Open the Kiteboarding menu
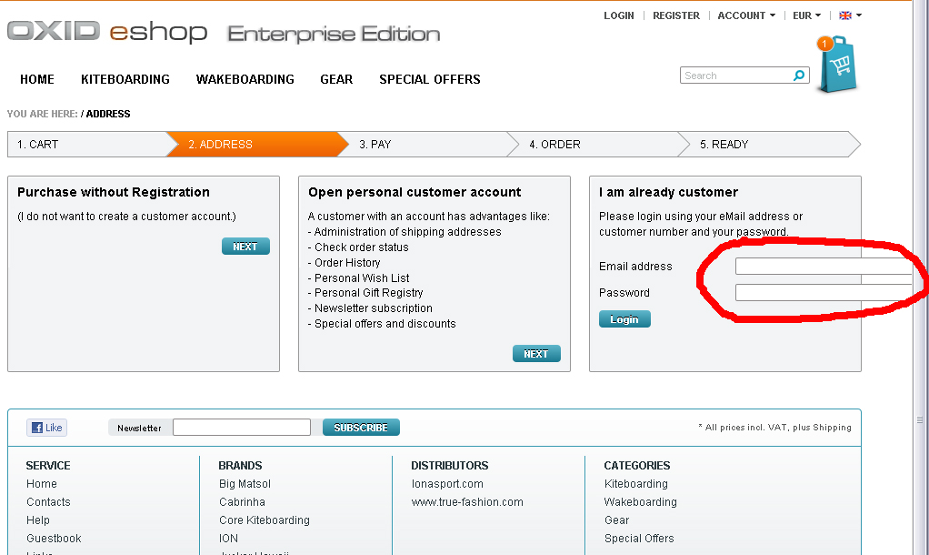Image resolution: width=929 pixels, height=555 pixels. click(x=125, y=79)
